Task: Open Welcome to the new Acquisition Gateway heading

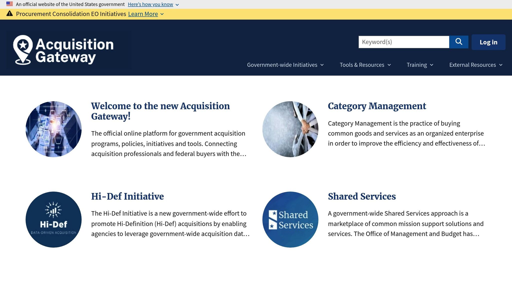Action: tap(160, 111)
